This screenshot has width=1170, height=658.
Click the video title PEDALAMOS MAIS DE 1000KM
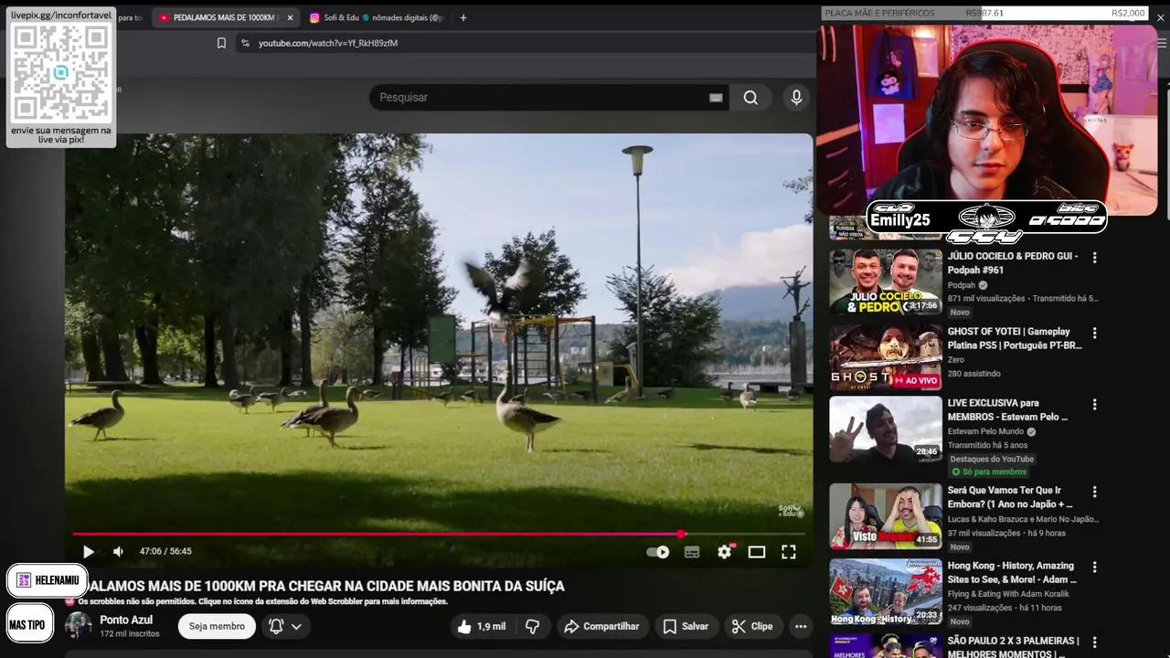[324, 586]
